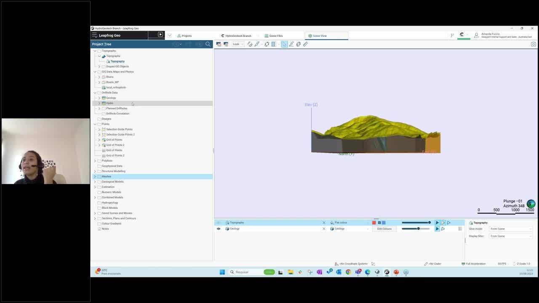Open the Slice mode dropdown
This screenshot has height=303, width=539.
[x=511, y=229]
